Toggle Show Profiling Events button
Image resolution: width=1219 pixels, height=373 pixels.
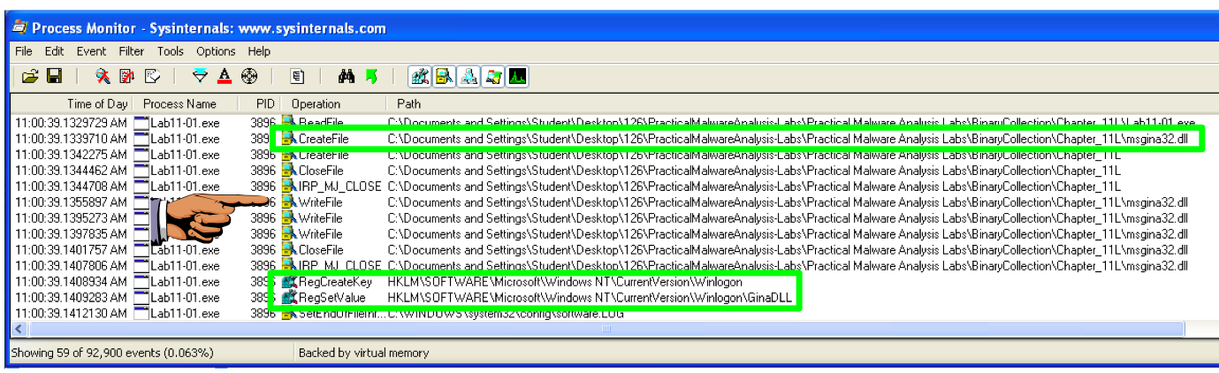(518, 77)
